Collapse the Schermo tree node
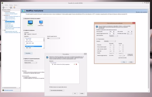 3,20
